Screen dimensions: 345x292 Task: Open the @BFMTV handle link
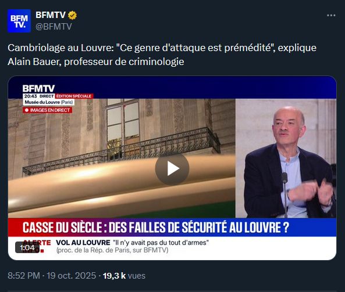tap(54, 27)
